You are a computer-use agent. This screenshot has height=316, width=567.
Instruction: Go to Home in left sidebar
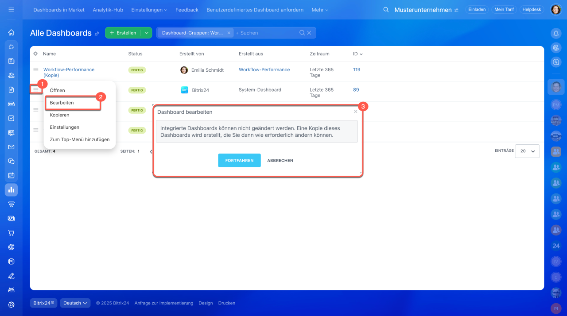click(x=11, y=32)
